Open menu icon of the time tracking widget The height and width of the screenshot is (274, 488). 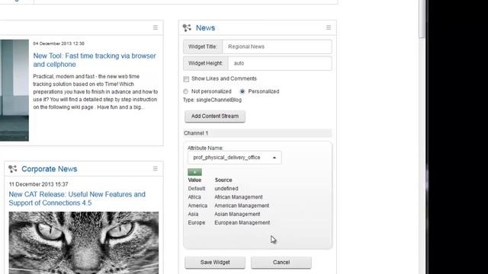click(x=156, y=27)
